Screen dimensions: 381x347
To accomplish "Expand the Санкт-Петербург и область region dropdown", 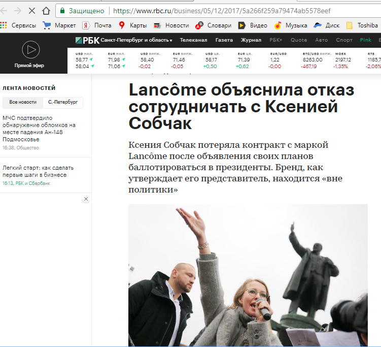I will [136, 40].
